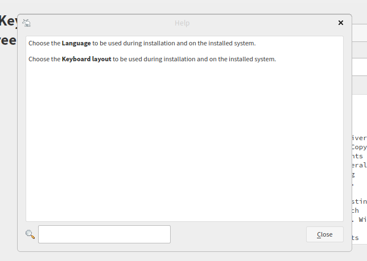Close the Help dialog with the X

341,23
